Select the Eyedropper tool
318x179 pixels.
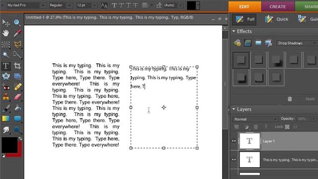tap(17, 33)
